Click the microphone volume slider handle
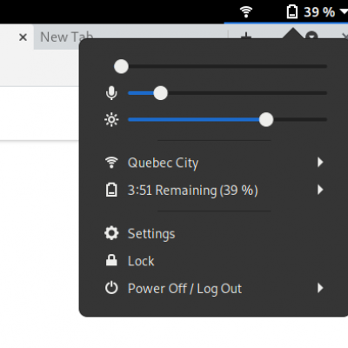The height and width of the screenshot is (348, 348). point(160,93)
